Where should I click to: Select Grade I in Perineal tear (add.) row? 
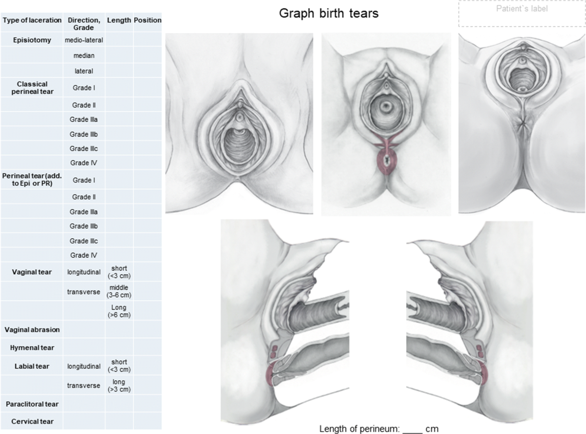(x=84, y=180)
